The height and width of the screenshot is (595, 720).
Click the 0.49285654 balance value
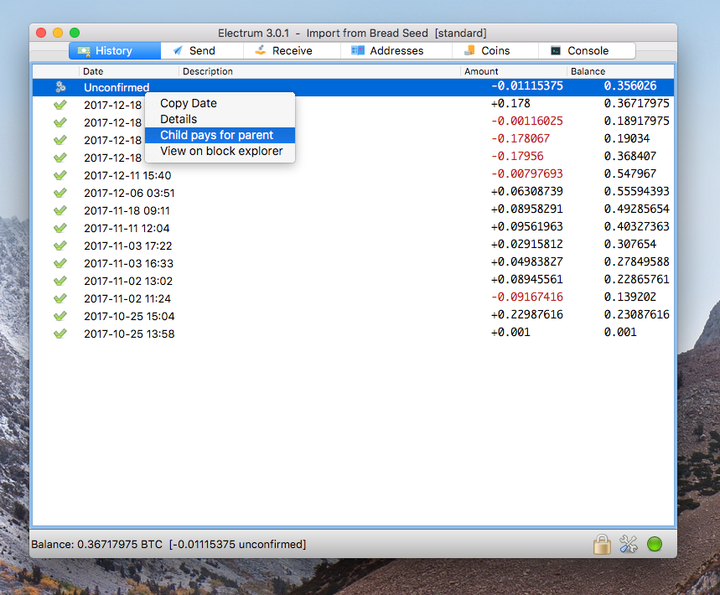[x=637, y=209]
